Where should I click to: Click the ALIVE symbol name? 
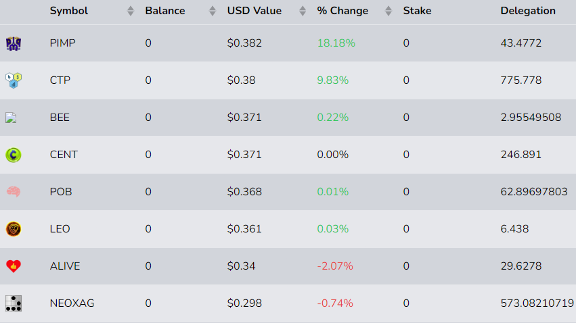point(65,266)
